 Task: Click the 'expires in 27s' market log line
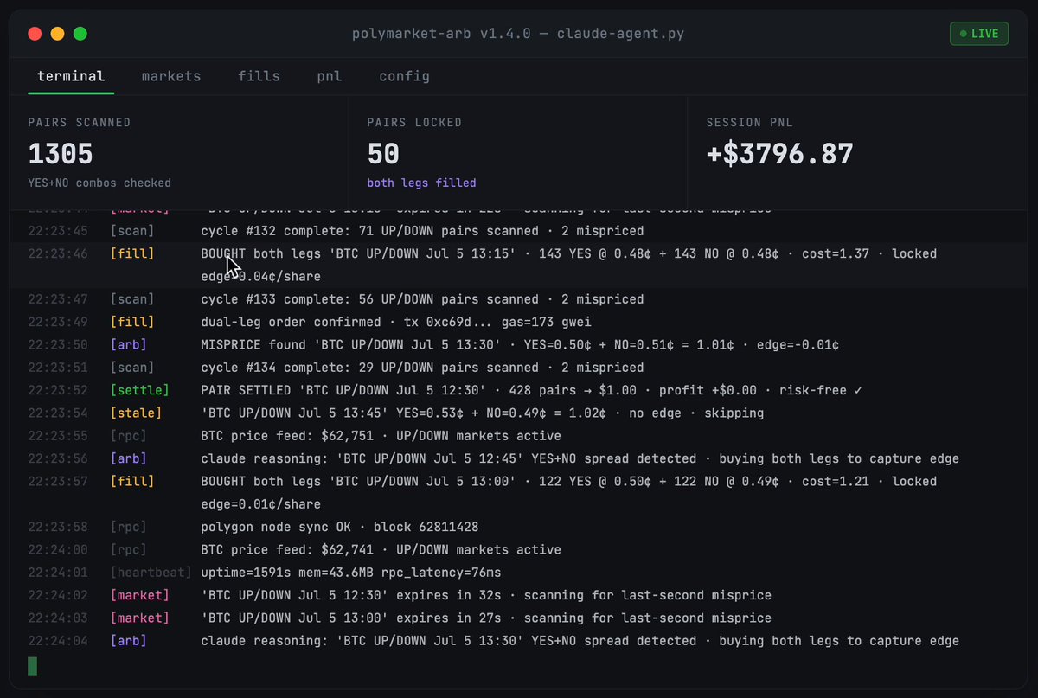tap(486, 618)
